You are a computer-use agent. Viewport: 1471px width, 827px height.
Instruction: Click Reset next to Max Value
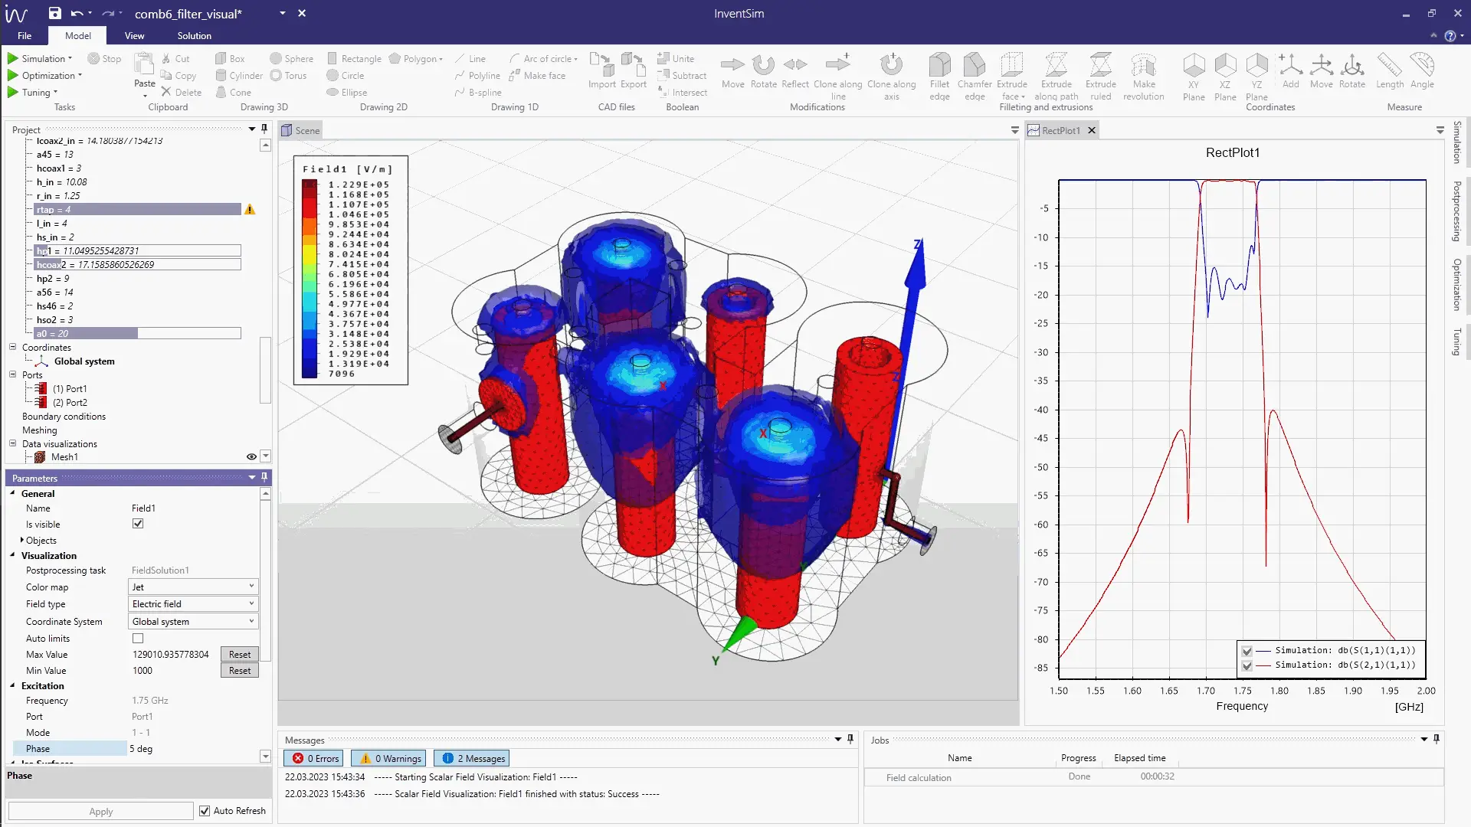tap(239, 655)
